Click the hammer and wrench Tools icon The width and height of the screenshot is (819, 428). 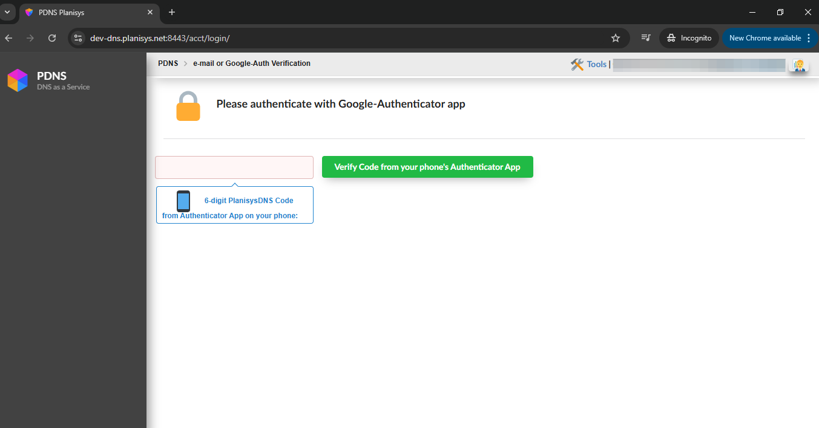(x=577, y=64)
